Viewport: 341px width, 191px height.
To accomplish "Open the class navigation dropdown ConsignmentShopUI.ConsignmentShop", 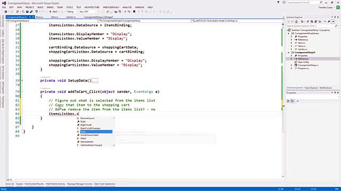I will 145,20.
